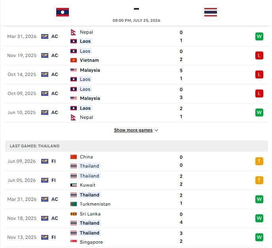272x248 pixels.
Task: Select the win badge for Nepal vs Laos
Action: (x=259, y=36)
